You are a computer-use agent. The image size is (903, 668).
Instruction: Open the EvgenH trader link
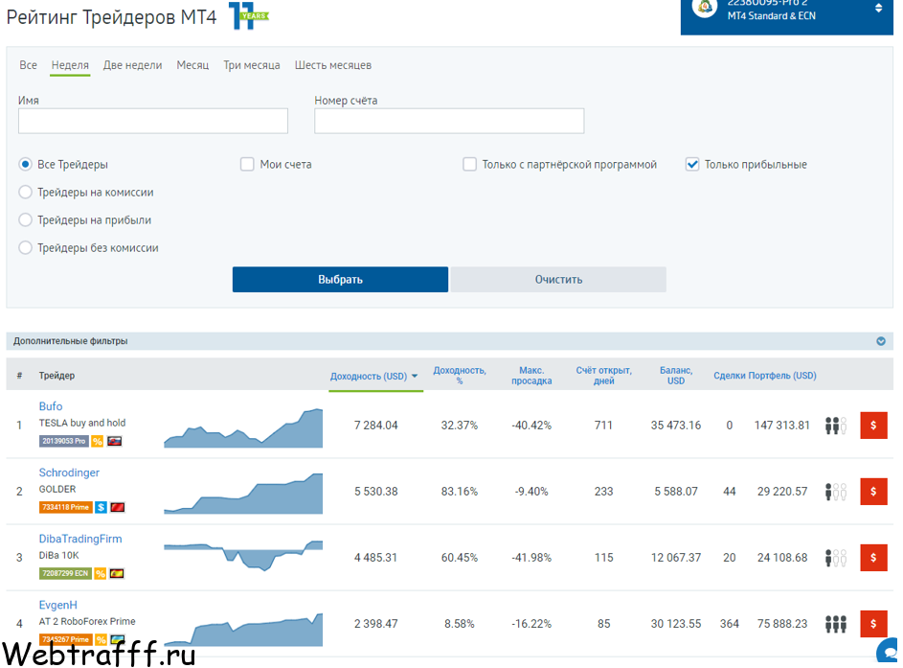[58, 605]
